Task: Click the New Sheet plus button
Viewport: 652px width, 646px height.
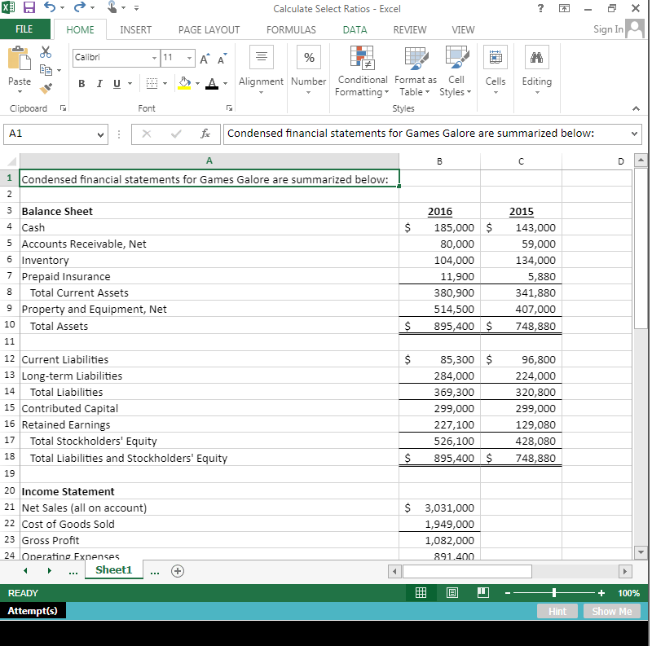Action: click(178, 570)
